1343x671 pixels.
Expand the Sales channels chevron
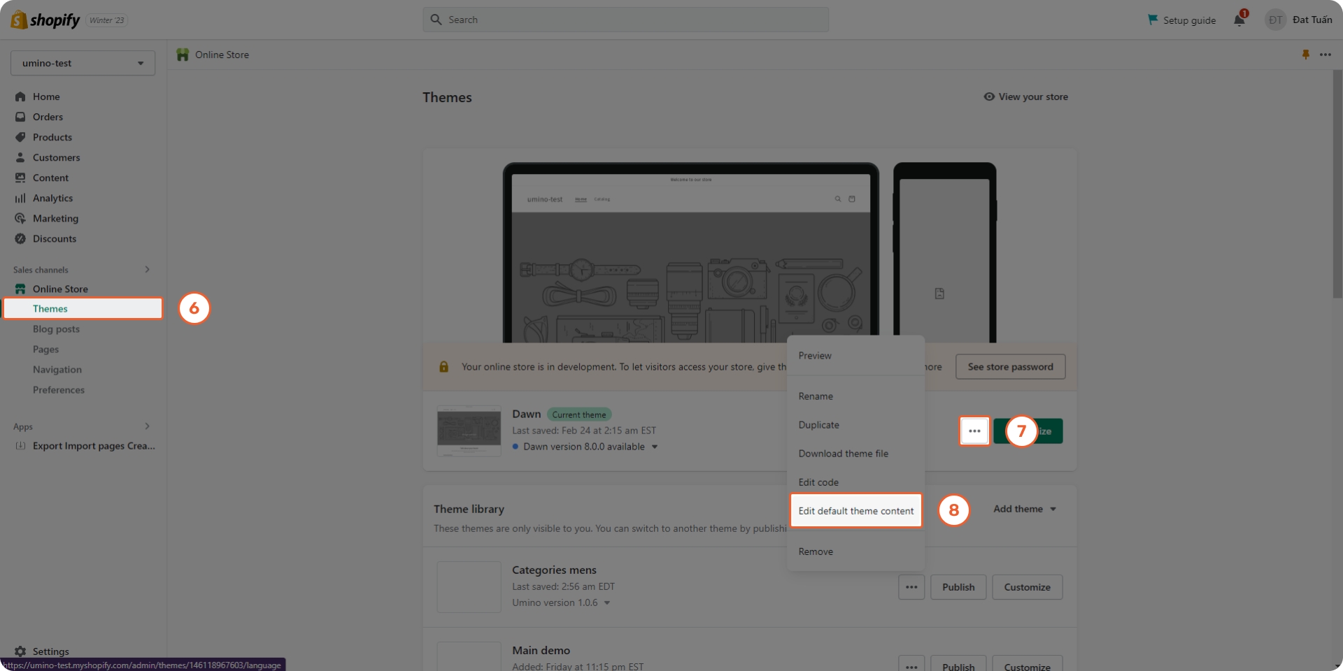pos(147,270)
